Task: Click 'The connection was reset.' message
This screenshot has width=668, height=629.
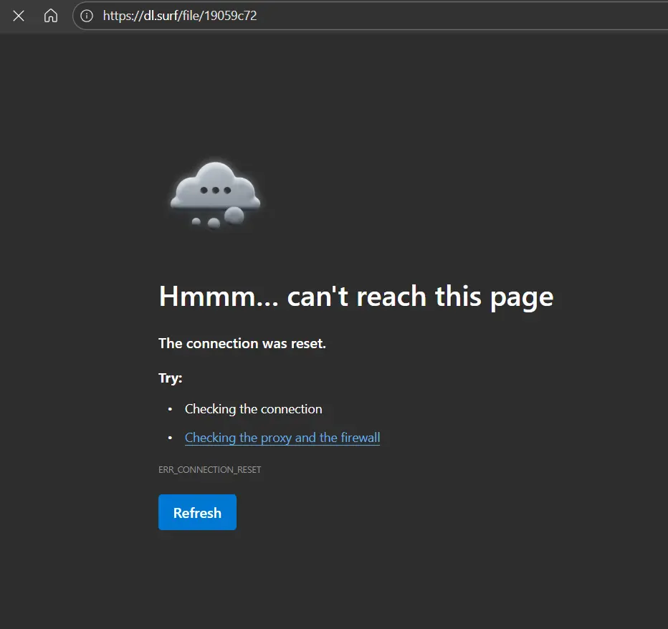Action: click(x=242, y=343)
